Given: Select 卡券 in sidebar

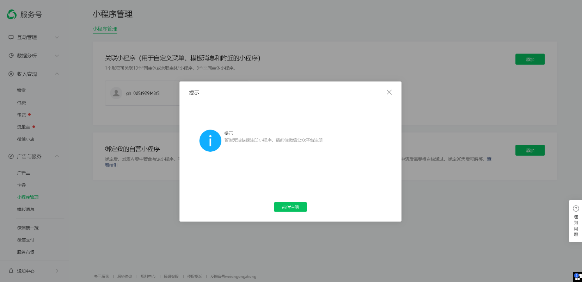Looking at the screenshot, I should tap(22, 185).
